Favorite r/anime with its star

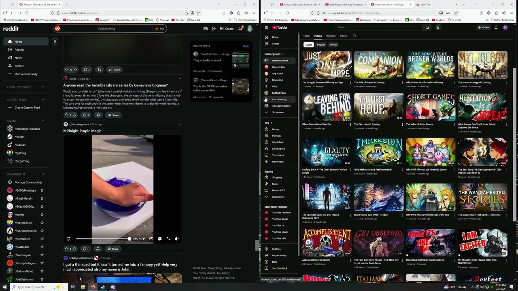pyautogui.click(x=42, y=215)
